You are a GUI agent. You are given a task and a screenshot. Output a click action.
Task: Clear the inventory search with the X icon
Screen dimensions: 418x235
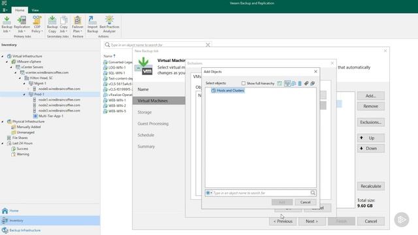(x=208, y=45)
